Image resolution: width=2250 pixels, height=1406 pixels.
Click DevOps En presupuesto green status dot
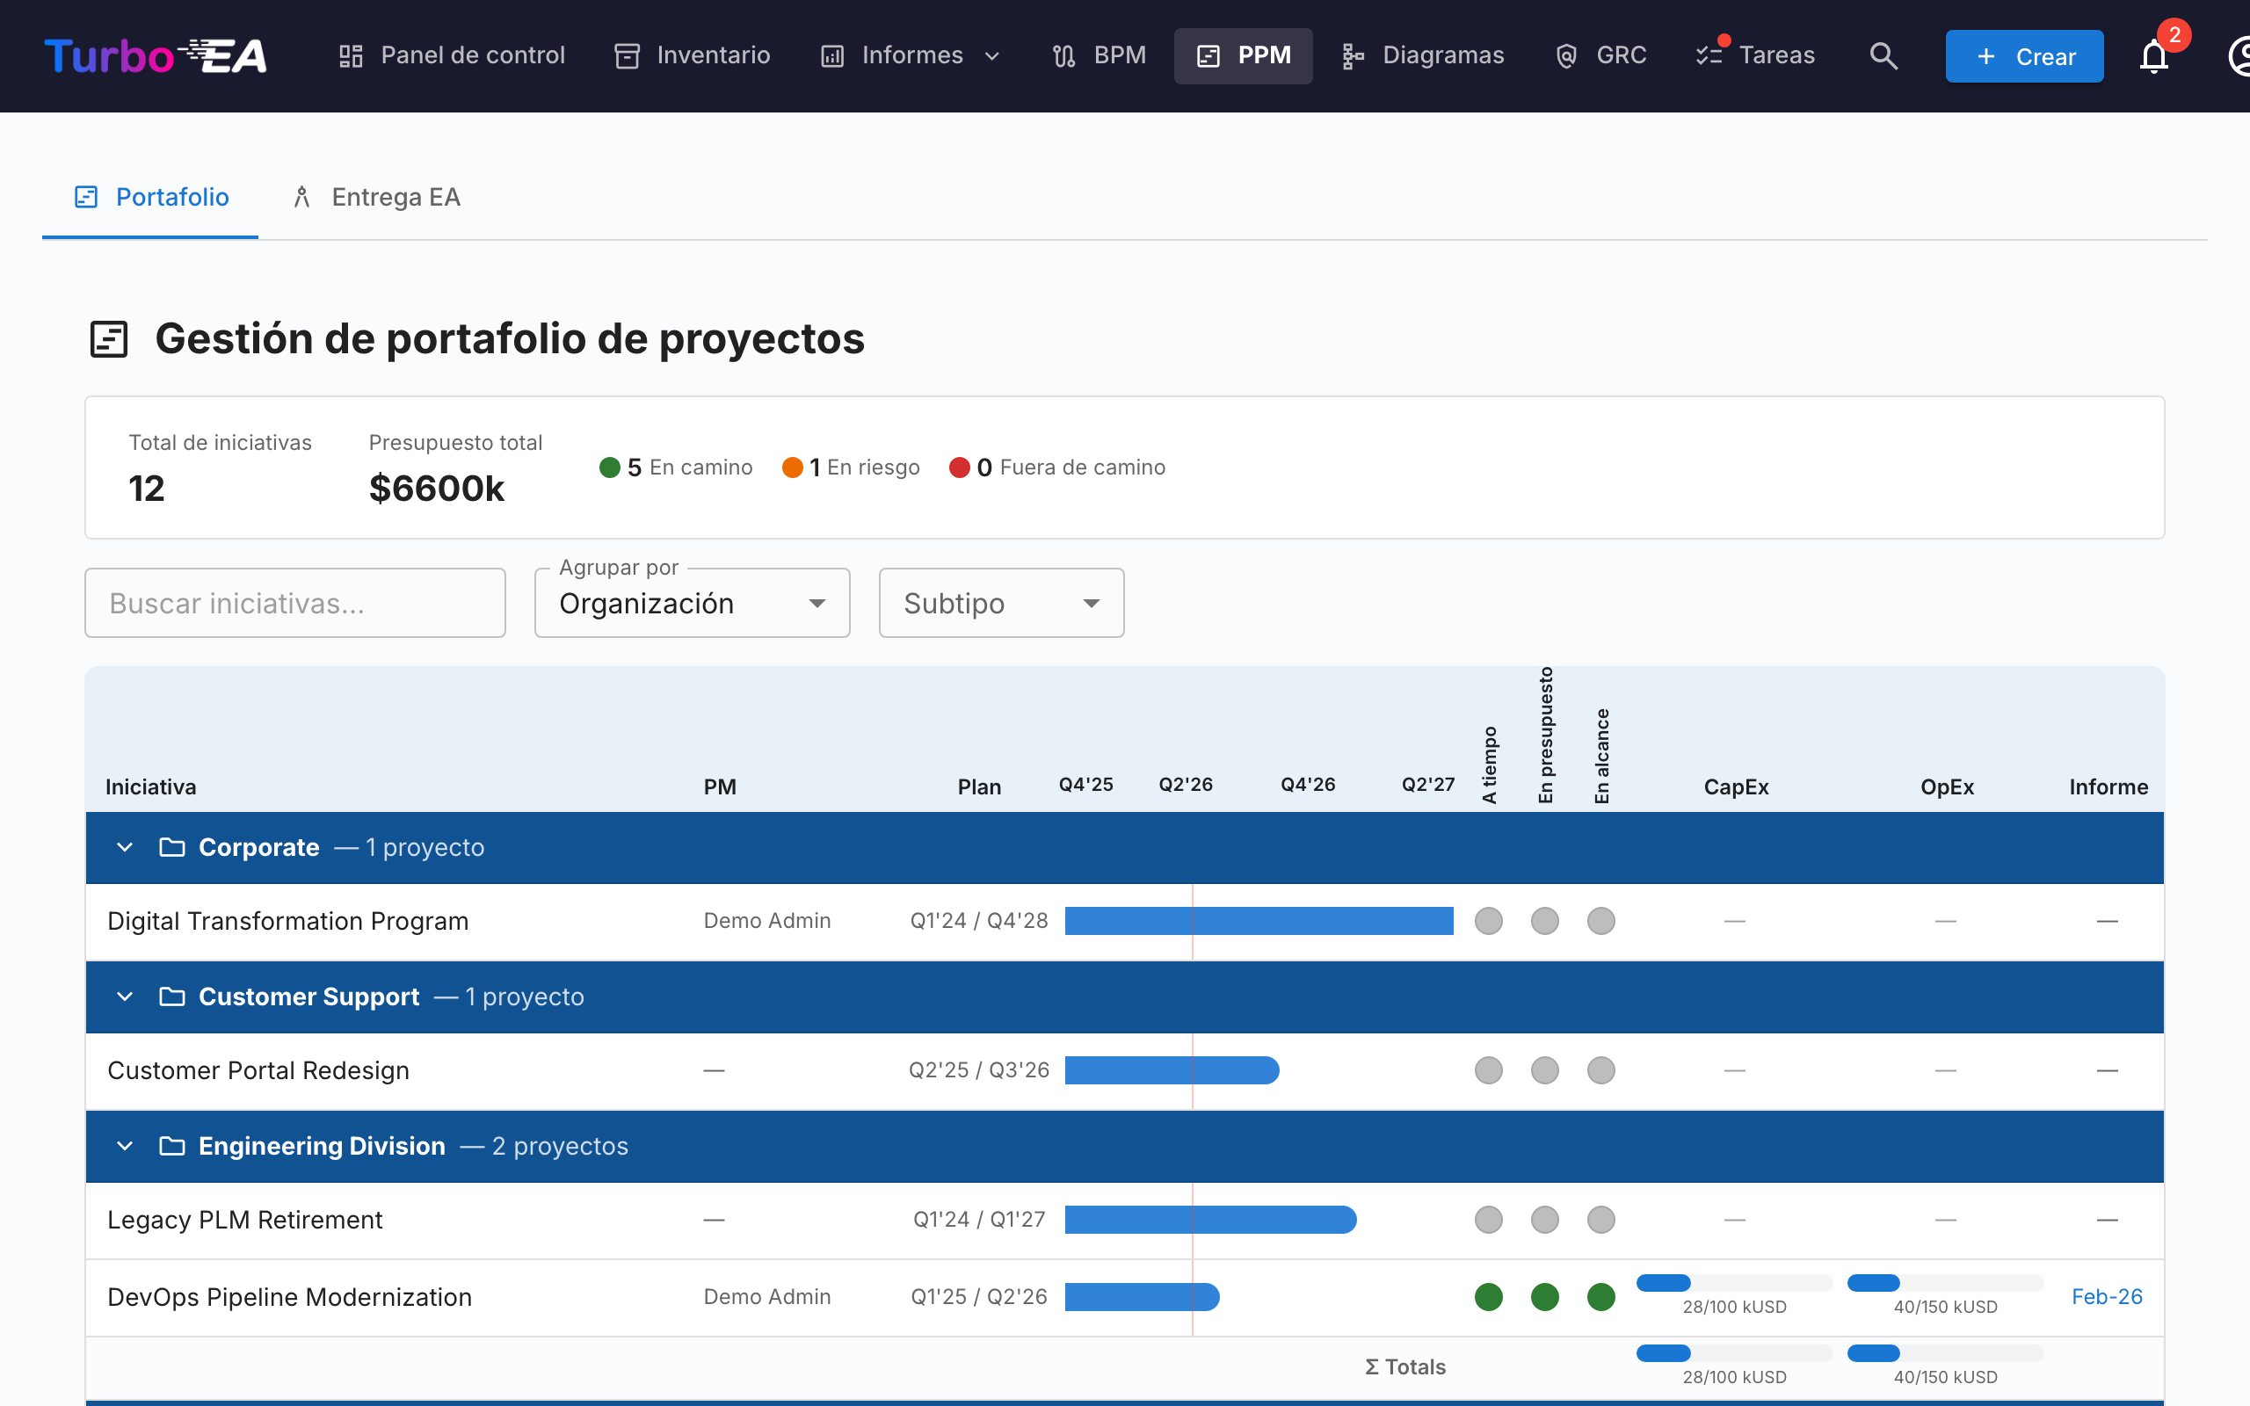pos(1544,1296)
